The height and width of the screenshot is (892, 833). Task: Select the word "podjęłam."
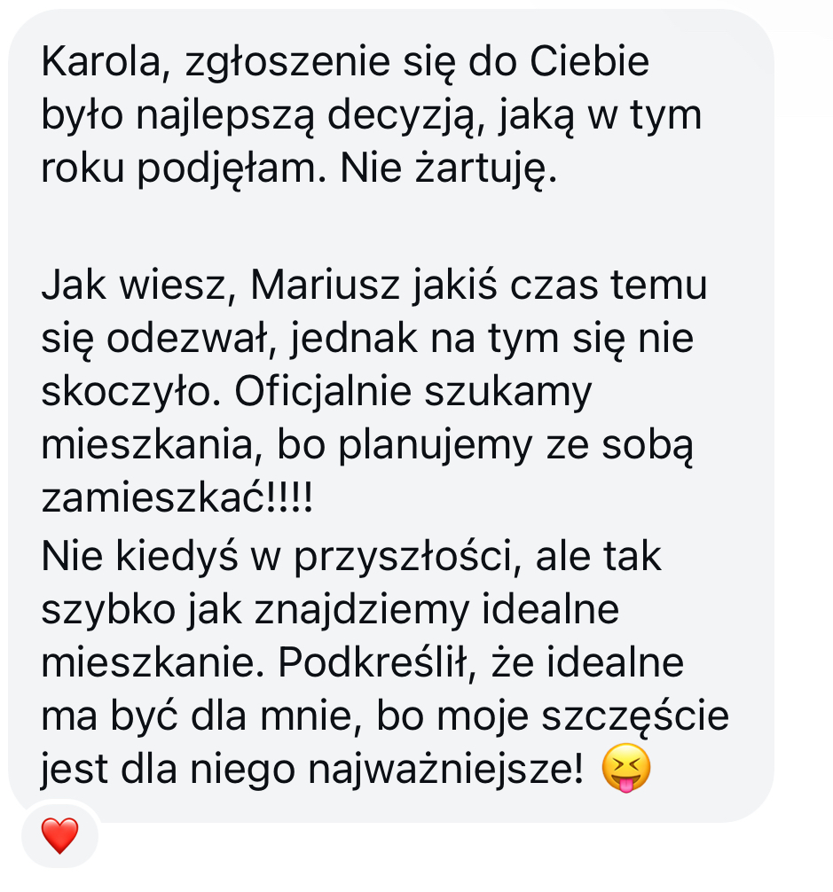(x=232, y=169)
